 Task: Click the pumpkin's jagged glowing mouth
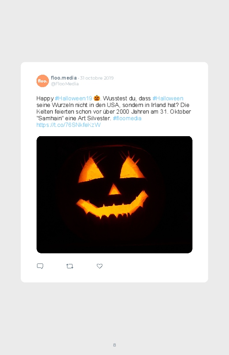click(x=112, y=206)
